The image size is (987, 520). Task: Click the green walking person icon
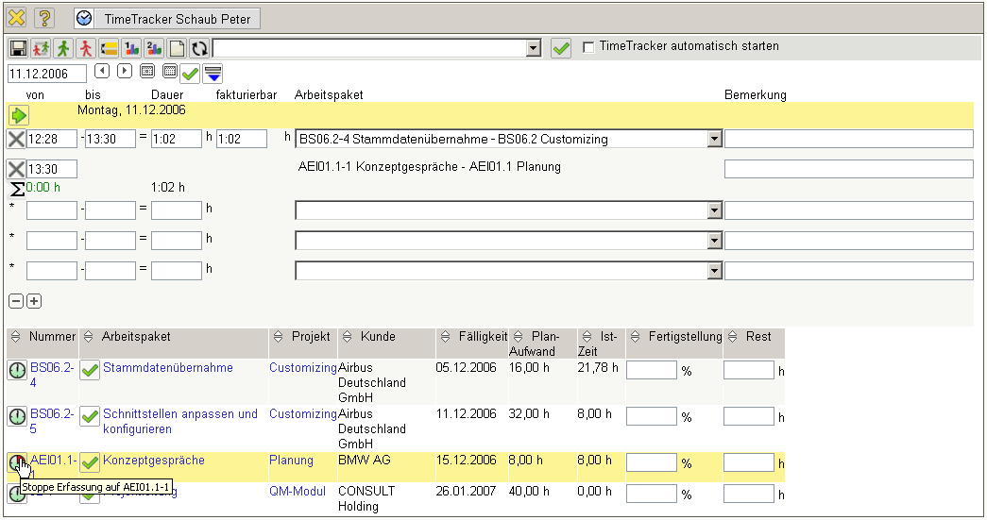tap(63, 48)
